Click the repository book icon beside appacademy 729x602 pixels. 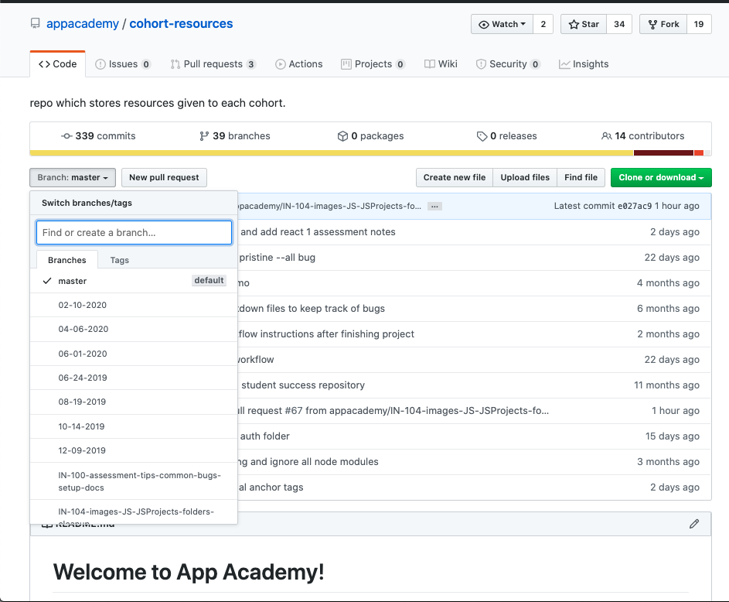(35, 24)
